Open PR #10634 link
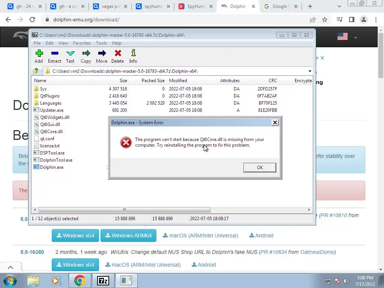The image size is (384, 288). [x=273, y=252]
